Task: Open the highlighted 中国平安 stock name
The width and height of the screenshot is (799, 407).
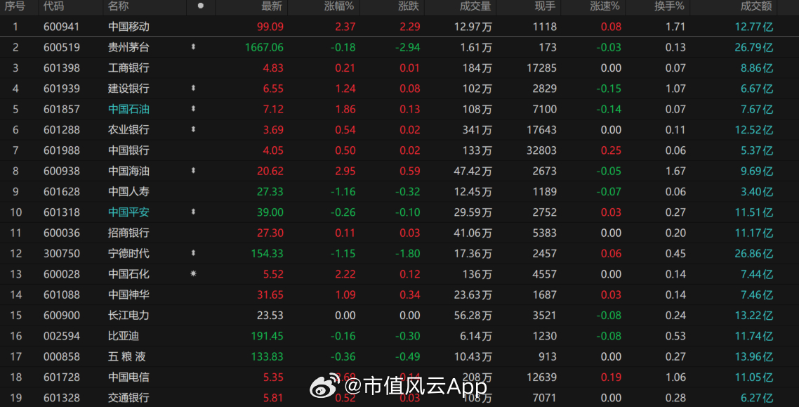Action: [128, 212]
